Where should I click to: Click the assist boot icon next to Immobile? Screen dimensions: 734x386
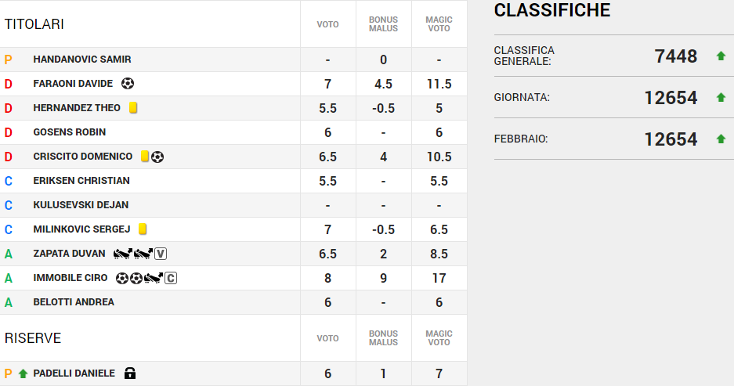click(154, 278)
